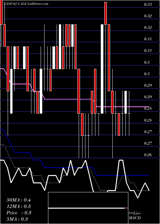Click the 0.26 price axis label
Viewport: 160px width, 224px height.
tap(148, 155)
